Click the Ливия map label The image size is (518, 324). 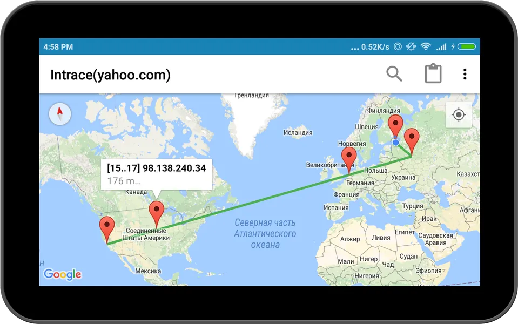click(381, 238)
